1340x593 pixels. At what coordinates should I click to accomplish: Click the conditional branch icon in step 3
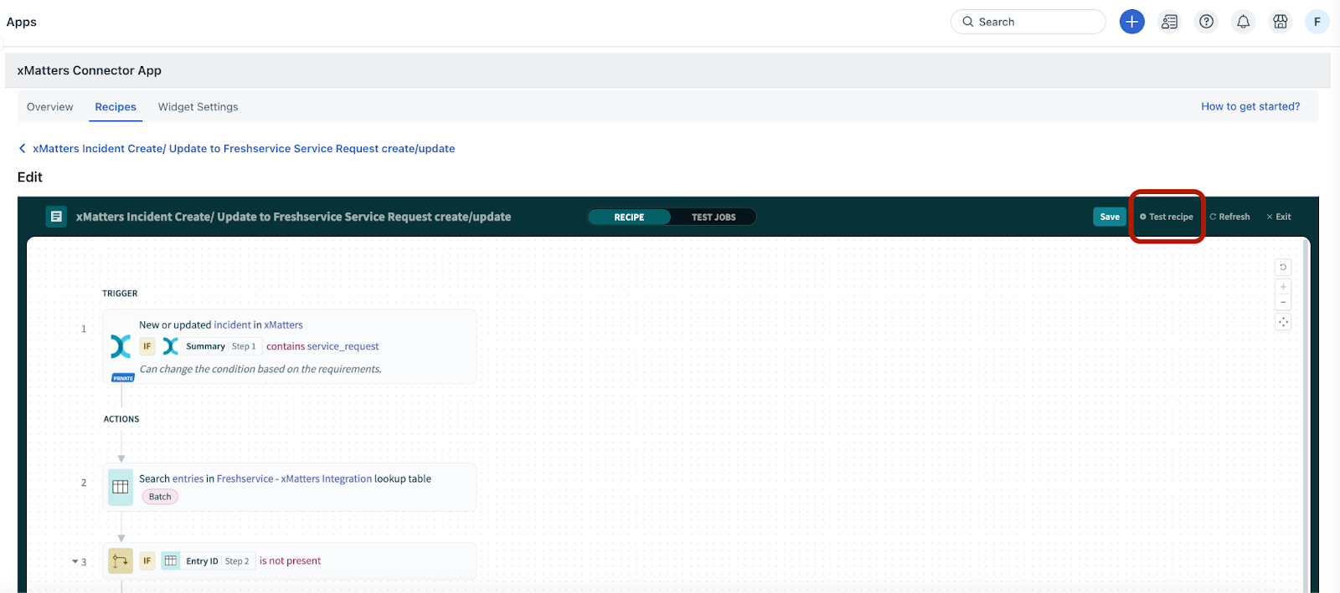(121, 560)
